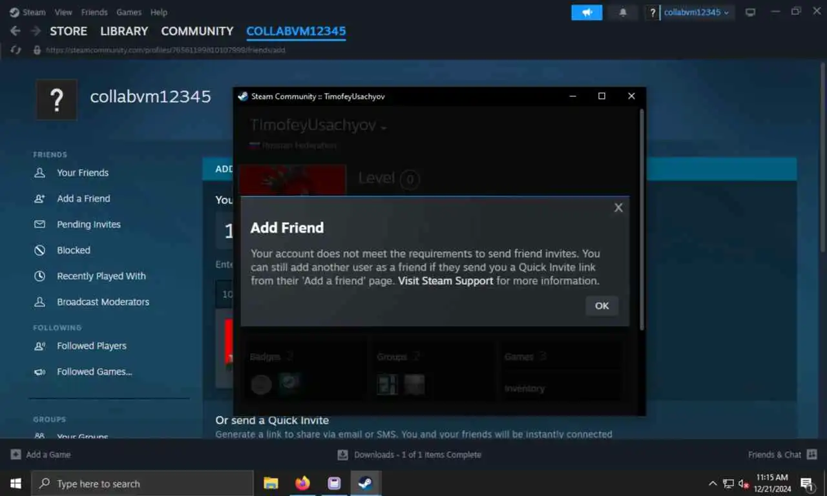The height and width of the screenshot is (496, 827).
Task: Open the Help menu
Action: [x=159, y=12]
